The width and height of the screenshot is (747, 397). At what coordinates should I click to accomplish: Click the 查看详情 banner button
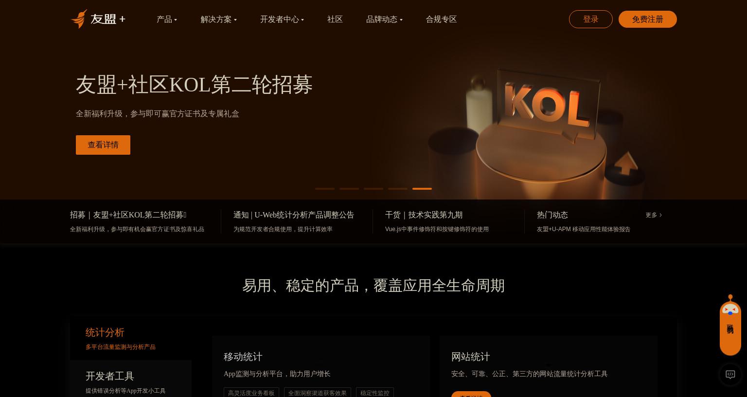[103, 145]
